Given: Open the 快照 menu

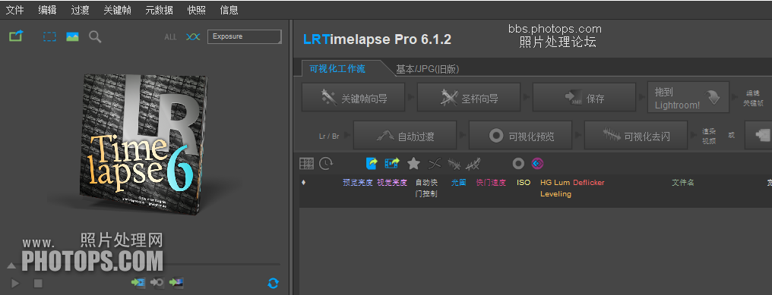Looking at the screenshot, I should tap(197, 10).
